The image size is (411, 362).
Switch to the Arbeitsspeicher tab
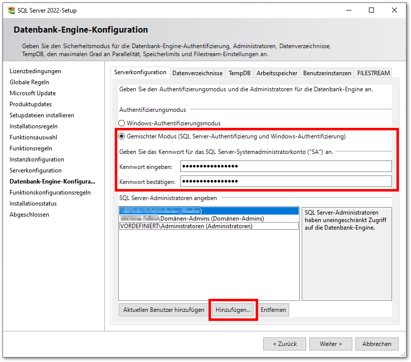coord(277,73)
